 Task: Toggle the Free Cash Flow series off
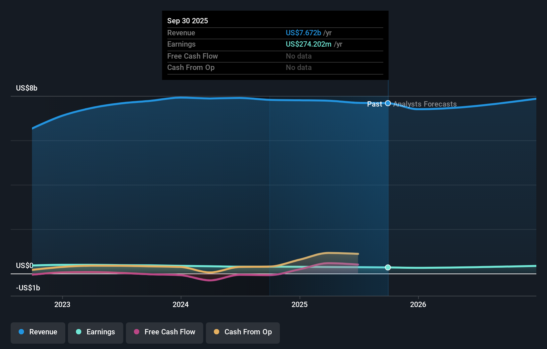pos(164,333)
